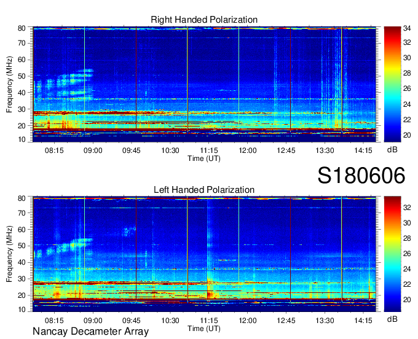Click the 28 value on the Right Handed color scale
Viewport: 418px width, 339px height.
point(407,73)
